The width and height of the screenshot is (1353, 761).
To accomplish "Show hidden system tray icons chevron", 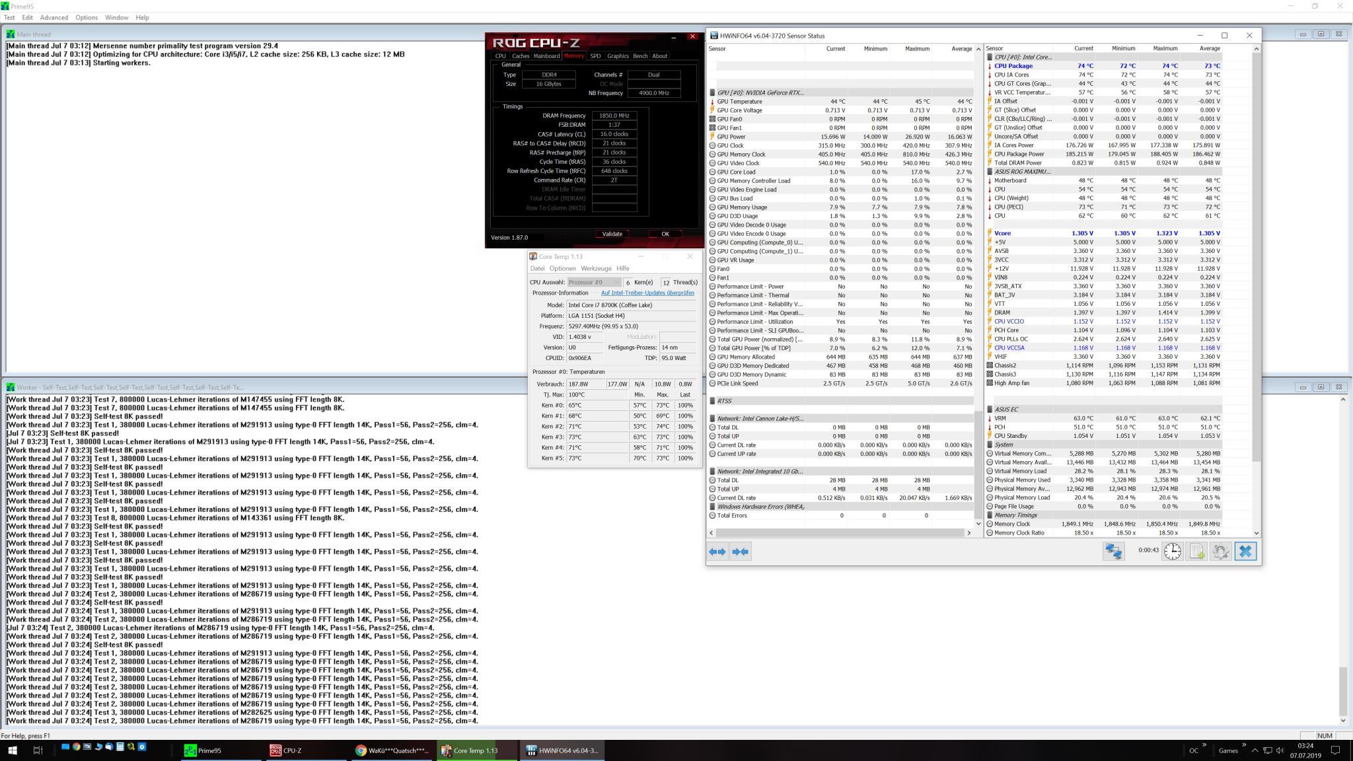I will click(1255, 750).
